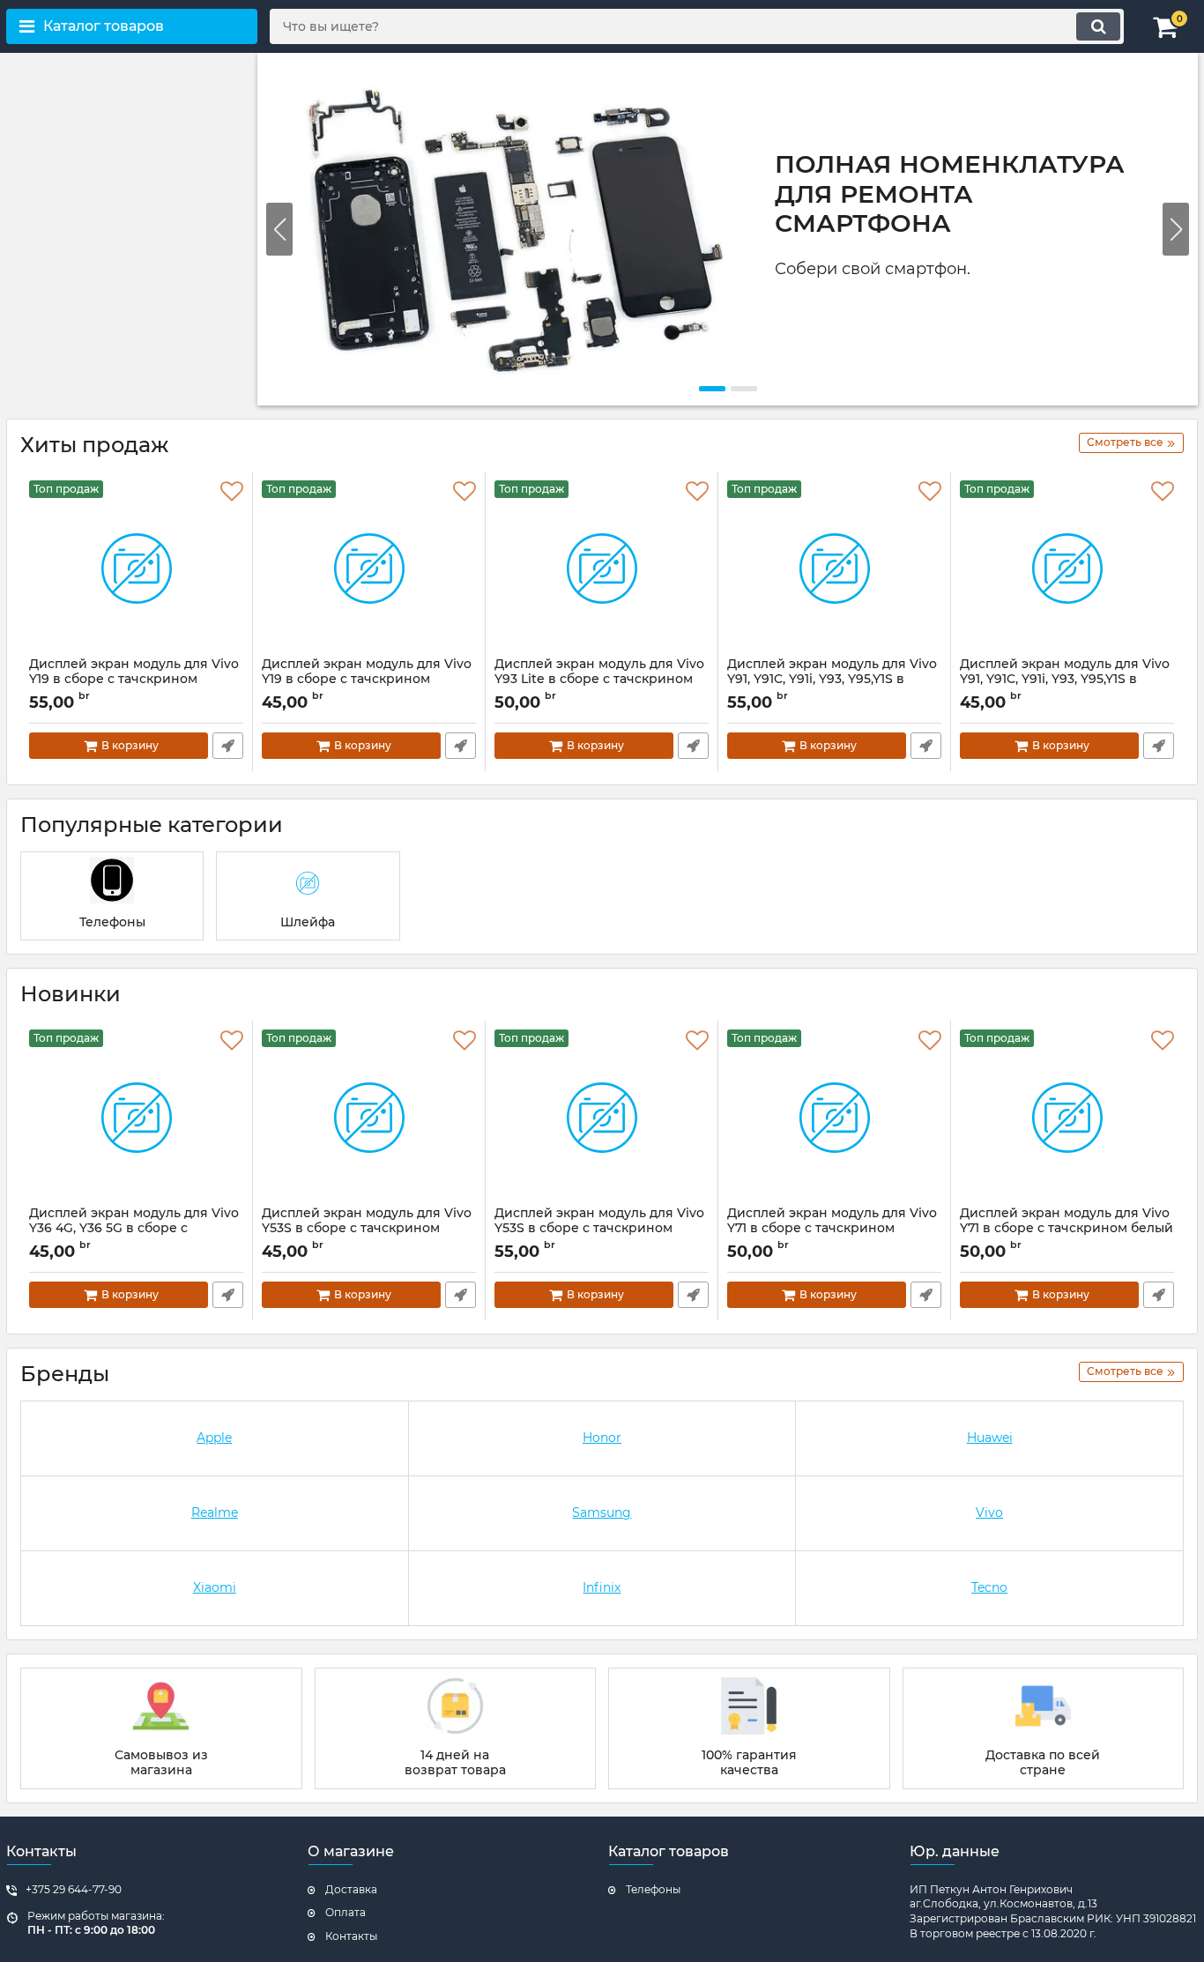The height and width of the screenshot is (1962, 1204).
Task: Favorite the Vivo Y93 Lite product
Action: click(x=697, y=491)
